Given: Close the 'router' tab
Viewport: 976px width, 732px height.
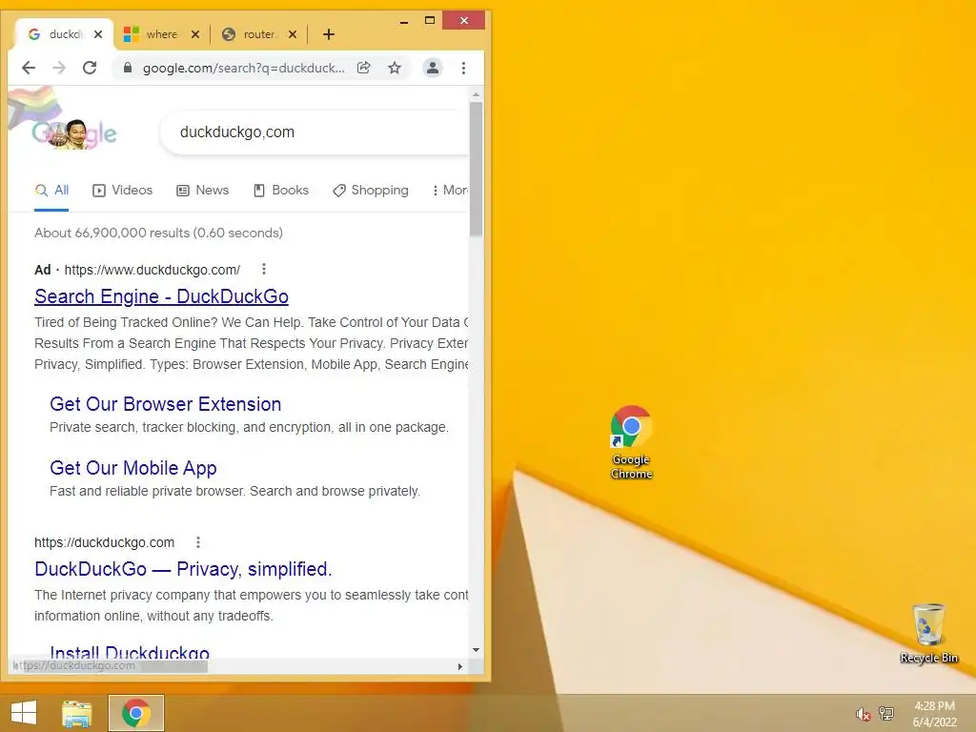Looking at the screenshot, I should 293,34.
